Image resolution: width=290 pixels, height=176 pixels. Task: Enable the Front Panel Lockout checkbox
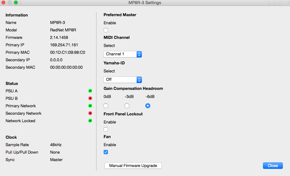pyautogui.click(x=106, y=129)
